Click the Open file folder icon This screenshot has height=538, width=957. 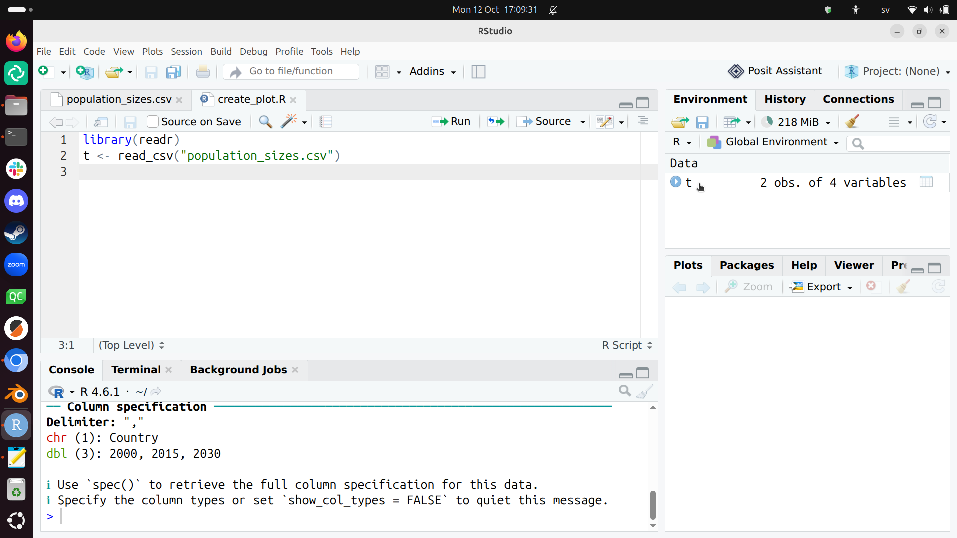(x=114, y=72)
